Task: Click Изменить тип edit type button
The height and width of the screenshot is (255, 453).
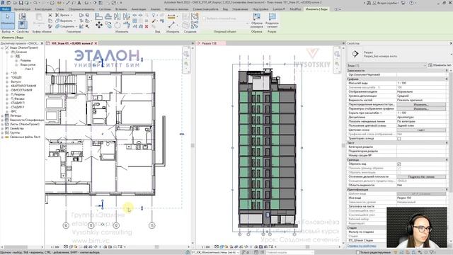Action: 440,65
